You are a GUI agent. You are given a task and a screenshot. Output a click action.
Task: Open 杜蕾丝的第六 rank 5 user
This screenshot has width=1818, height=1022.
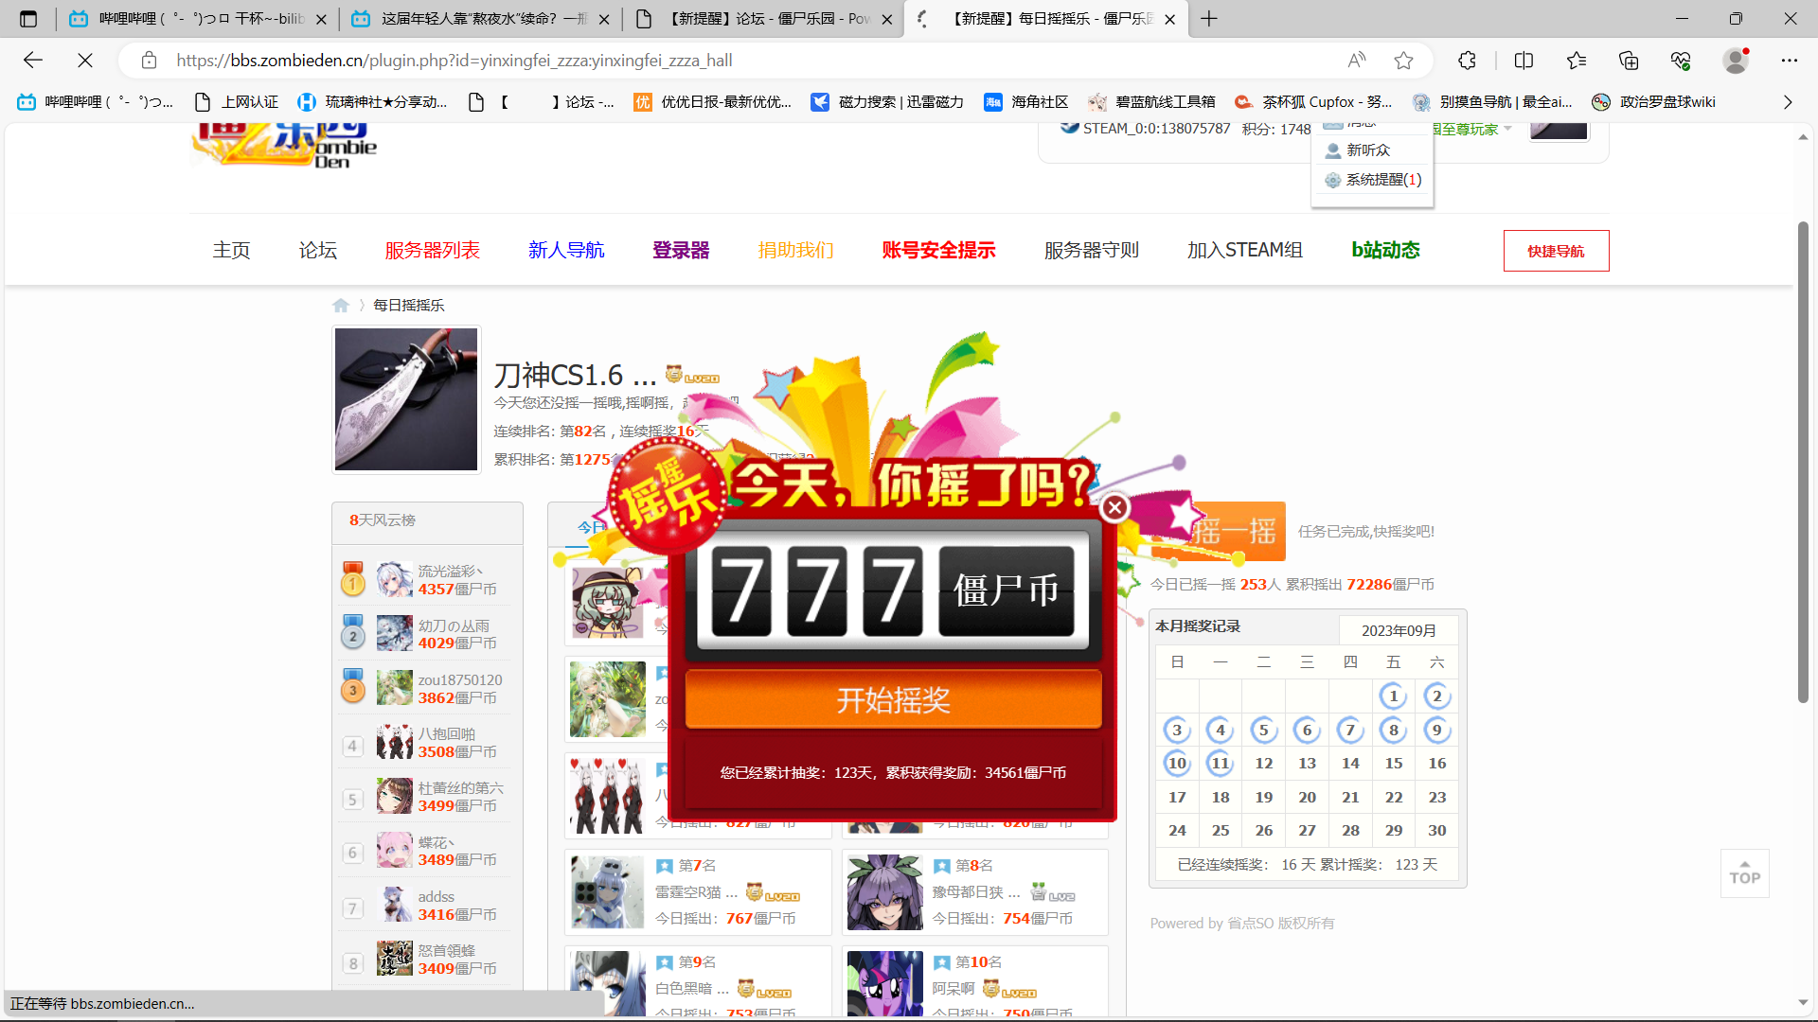pyautogui.click(x=461, y=787)
